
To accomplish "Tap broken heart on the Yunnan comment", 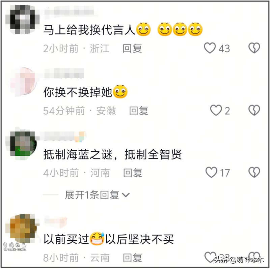I will click(254, 257).
